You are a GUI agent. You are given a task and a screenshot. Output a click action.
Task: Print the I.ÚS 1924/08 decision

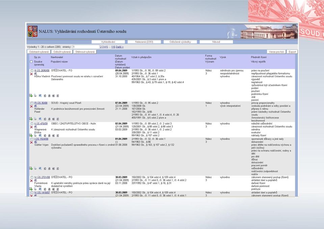coord(35,168)
